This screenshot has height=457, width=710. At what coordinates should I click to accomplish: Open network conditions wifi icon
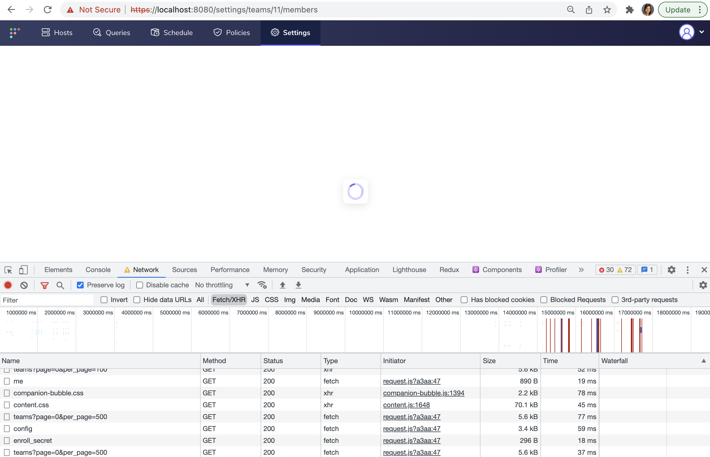262,285
